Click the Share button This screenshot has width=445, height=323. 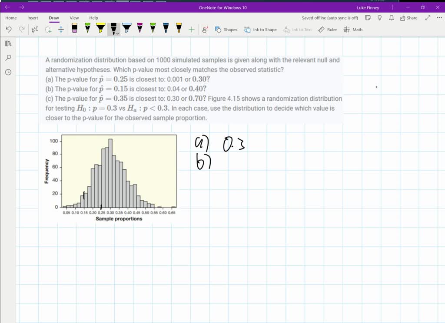click(408, 18)
